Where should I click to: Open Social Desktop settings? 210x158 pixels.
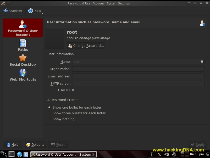tap(23, 60)
